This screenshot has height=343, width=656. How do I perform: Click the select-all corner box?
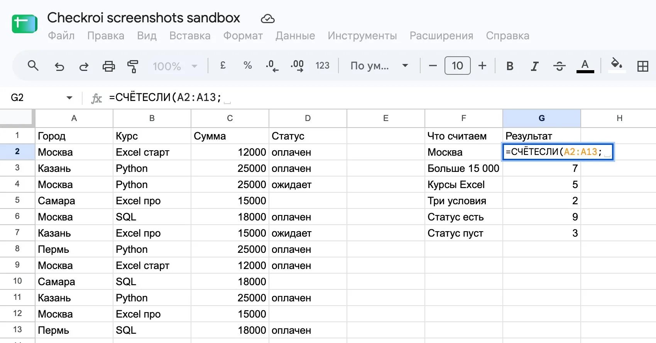(17, 118)
